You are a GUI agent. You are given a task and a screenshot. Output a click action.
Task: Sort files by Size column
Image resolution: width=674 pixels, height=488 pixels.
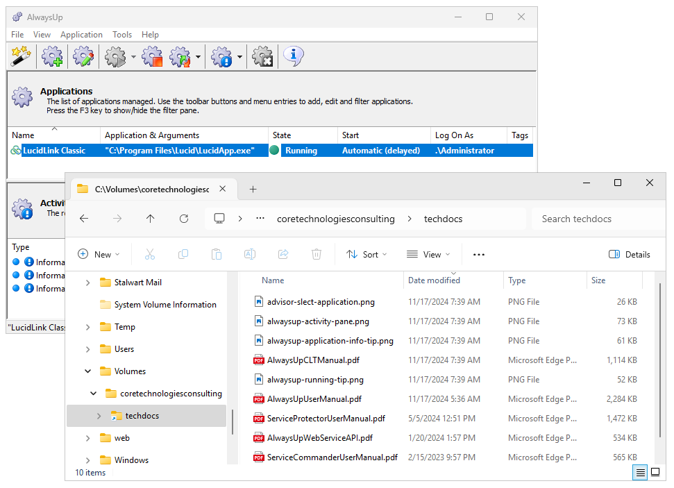click(614, 280)
